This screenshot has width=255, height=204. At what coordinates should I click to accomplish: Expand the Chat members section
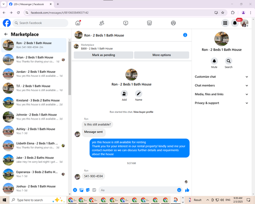pos(221,85)
